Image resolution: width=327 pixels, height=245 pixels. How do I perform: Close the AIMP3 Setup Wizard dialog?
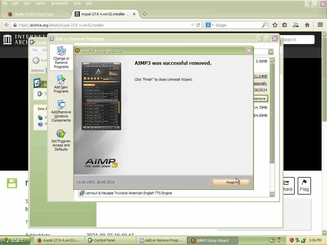coord(249,51)
